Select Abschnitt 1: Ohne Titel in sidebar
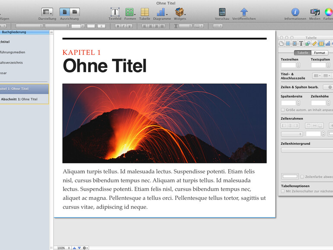This screenshot has width=333, height=250. (19, 99)
